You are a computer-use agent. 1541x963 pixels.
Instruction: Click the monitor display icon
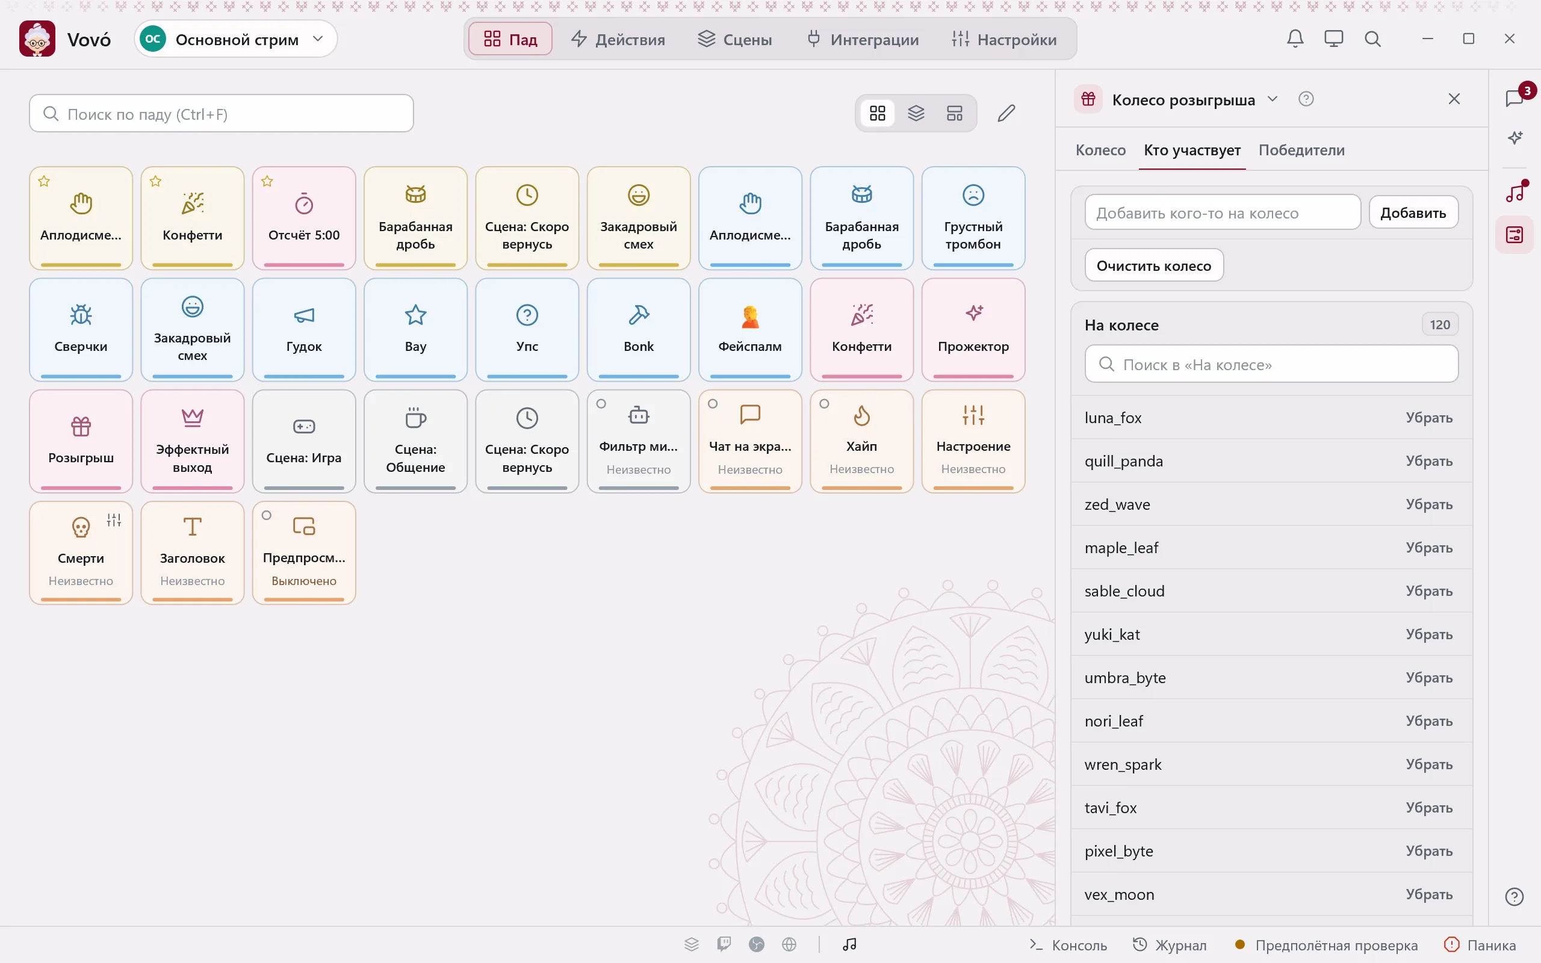1333,39
